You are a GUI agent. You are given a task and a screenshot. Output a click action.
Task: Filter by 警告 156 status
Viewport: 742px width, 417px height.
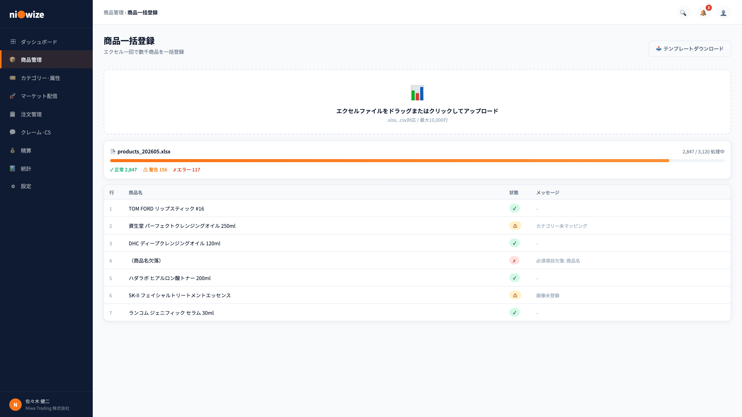[x=155, y=170]
